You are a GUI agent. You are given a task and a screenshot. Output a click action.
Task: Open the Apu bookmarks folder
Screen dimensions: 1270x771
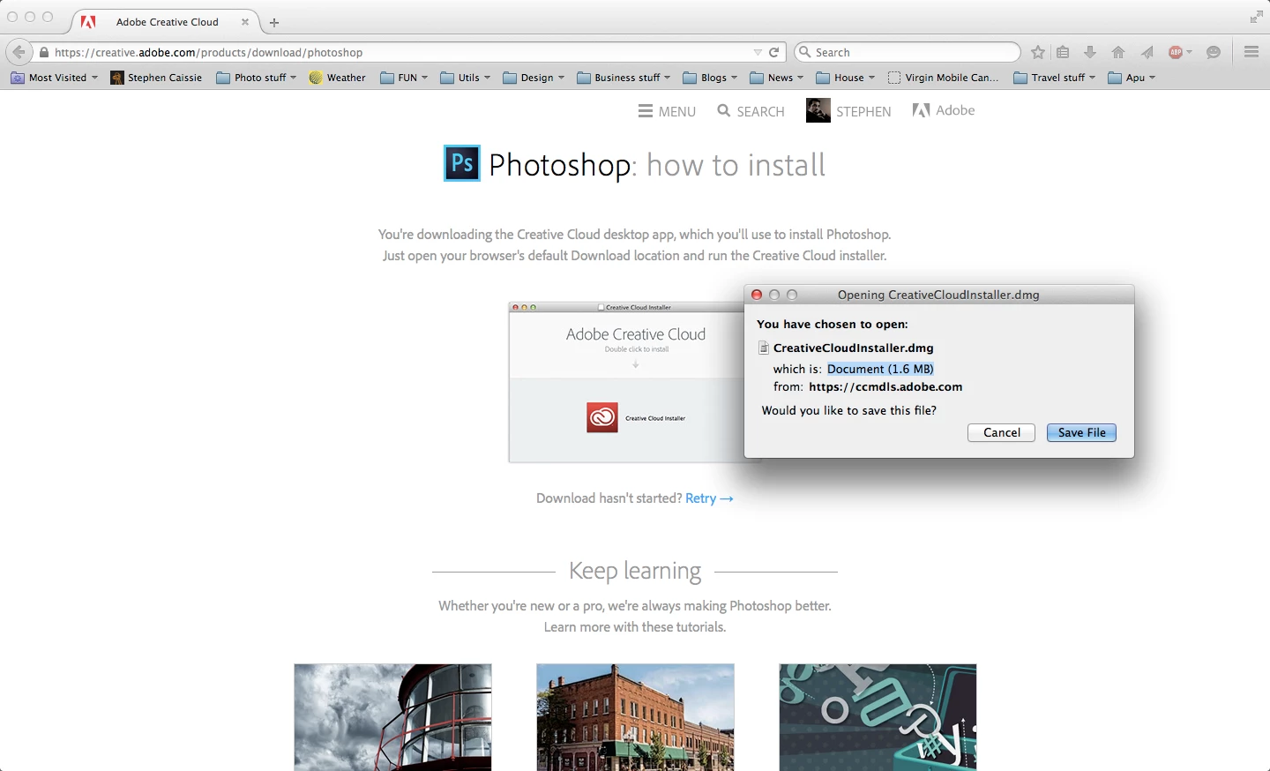coord(1132,78)
